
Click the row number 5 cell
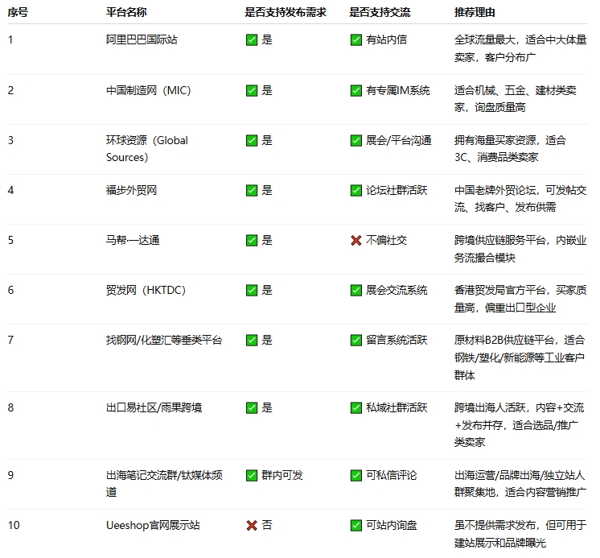pyautogui.click(x=10, y=240)
